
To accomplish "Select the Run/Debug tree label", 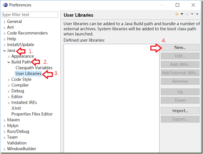I will pos(18,131).
